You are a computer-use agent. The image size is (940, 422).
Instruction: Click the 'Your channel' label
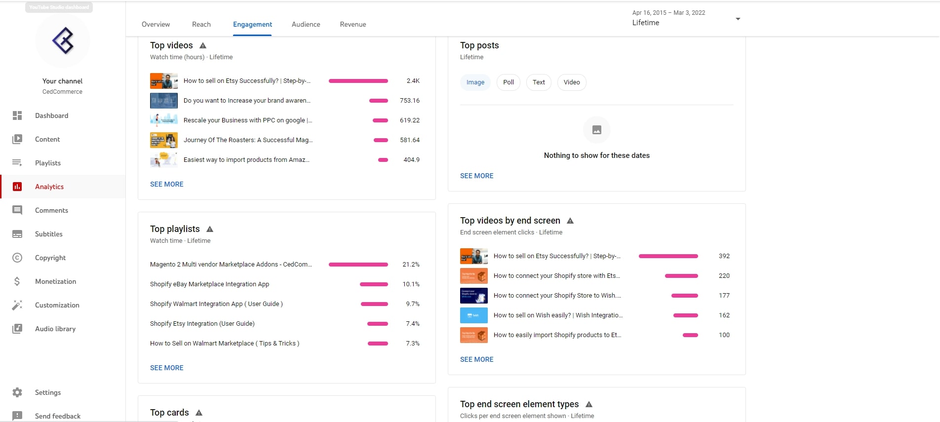[x=63, y=81]
